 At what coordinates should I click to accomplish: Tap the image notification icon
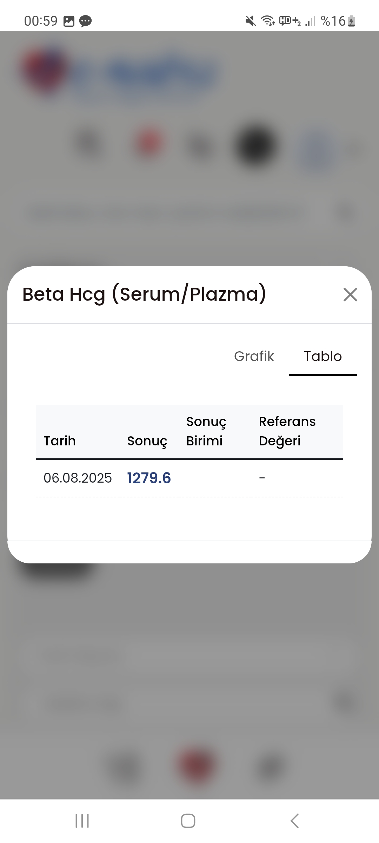tap(69, 21)
